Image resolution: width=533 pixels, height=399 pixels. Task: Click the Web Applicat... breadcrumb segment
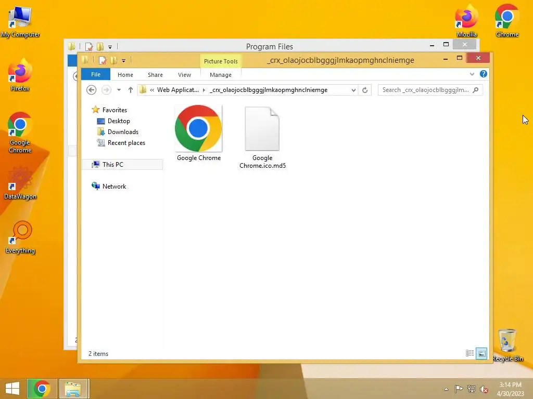coord(178,90)
